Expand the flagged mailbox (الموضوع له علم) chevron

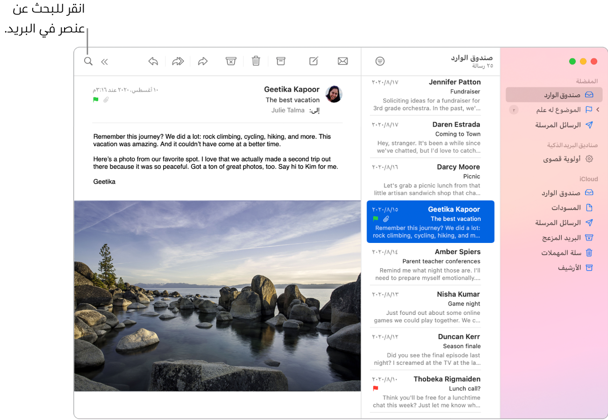tap(598, 110)
